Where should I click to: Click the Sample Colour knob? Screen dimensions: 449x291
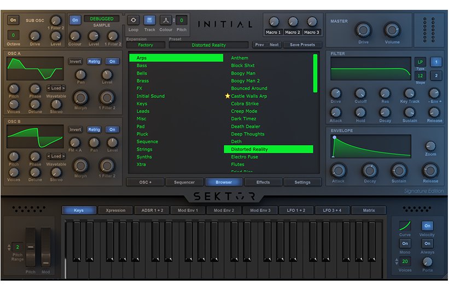tap(75, 36)
